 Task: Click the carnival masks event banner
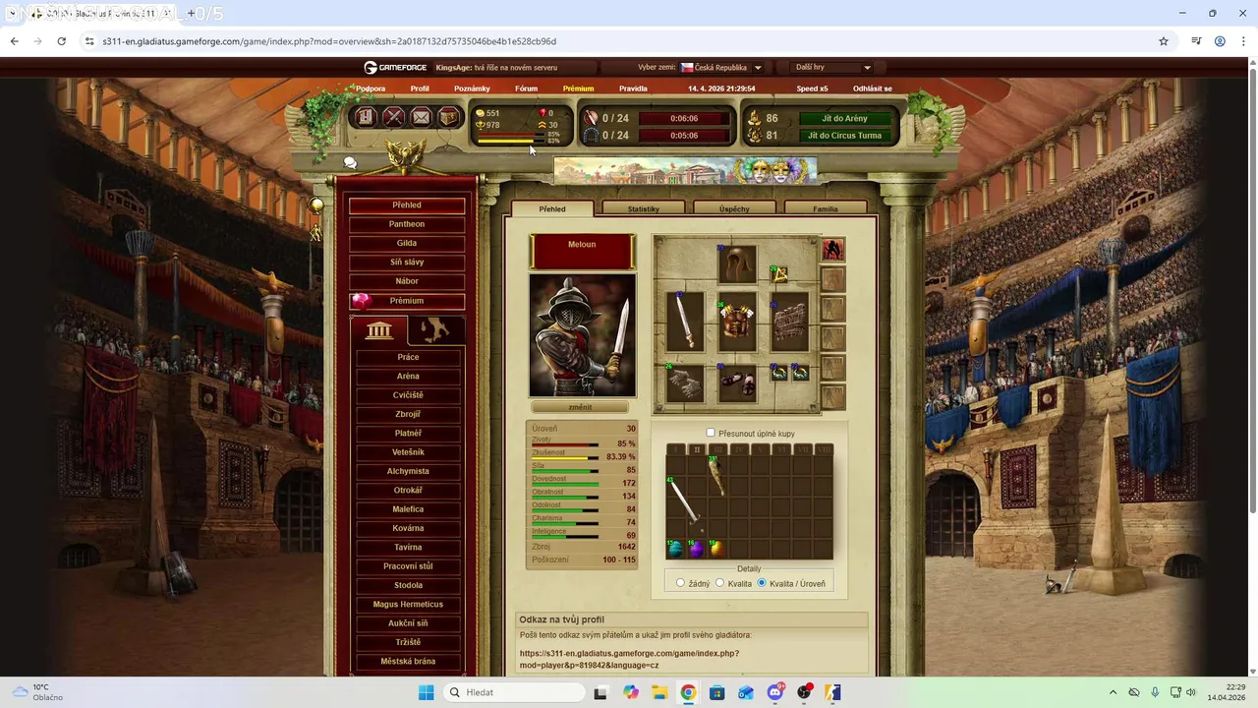coord(685,170)
